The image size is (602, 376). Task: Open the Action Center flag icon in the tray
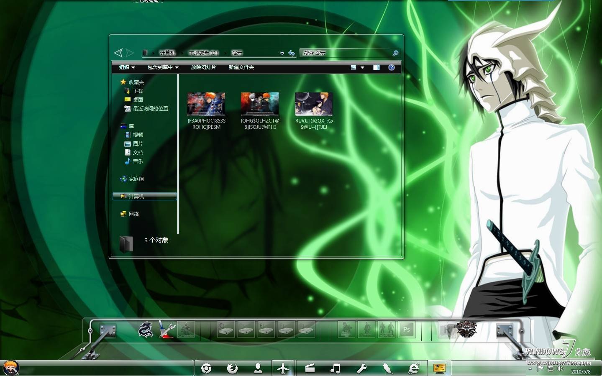click(x=540, y=369)
